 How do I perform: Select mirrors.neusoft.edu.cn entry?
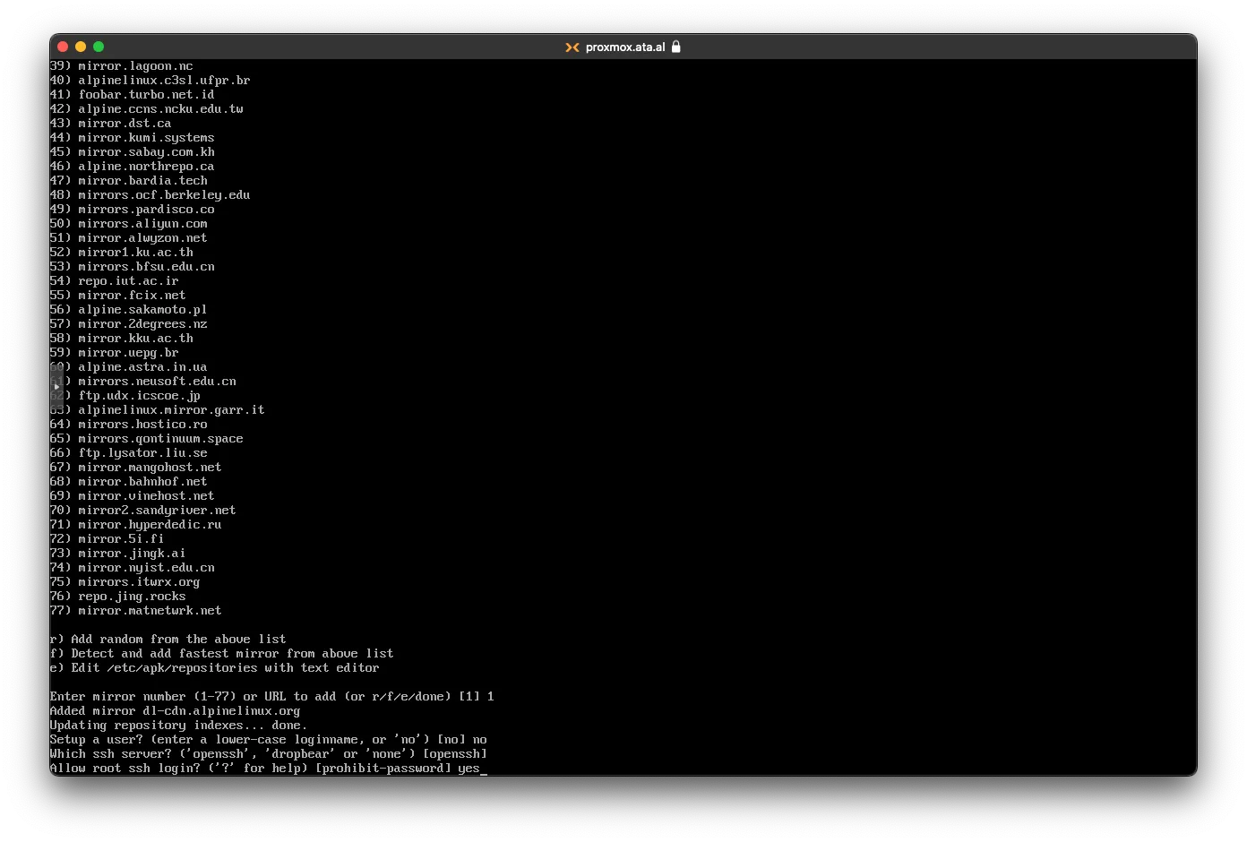tap(143, 382)
